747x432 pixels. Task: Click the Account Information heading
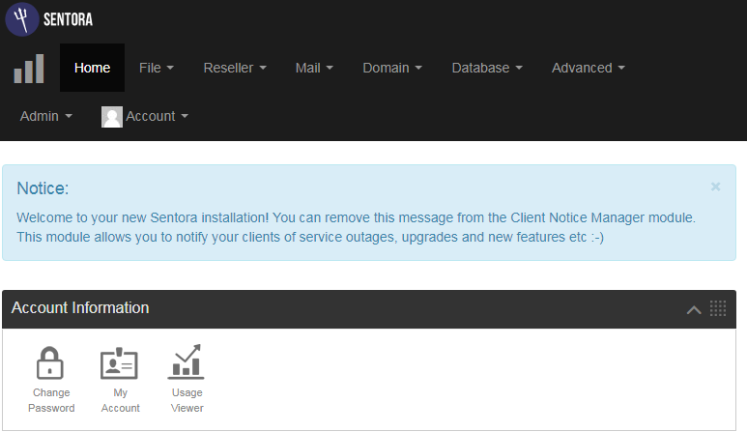click(80, 307)
